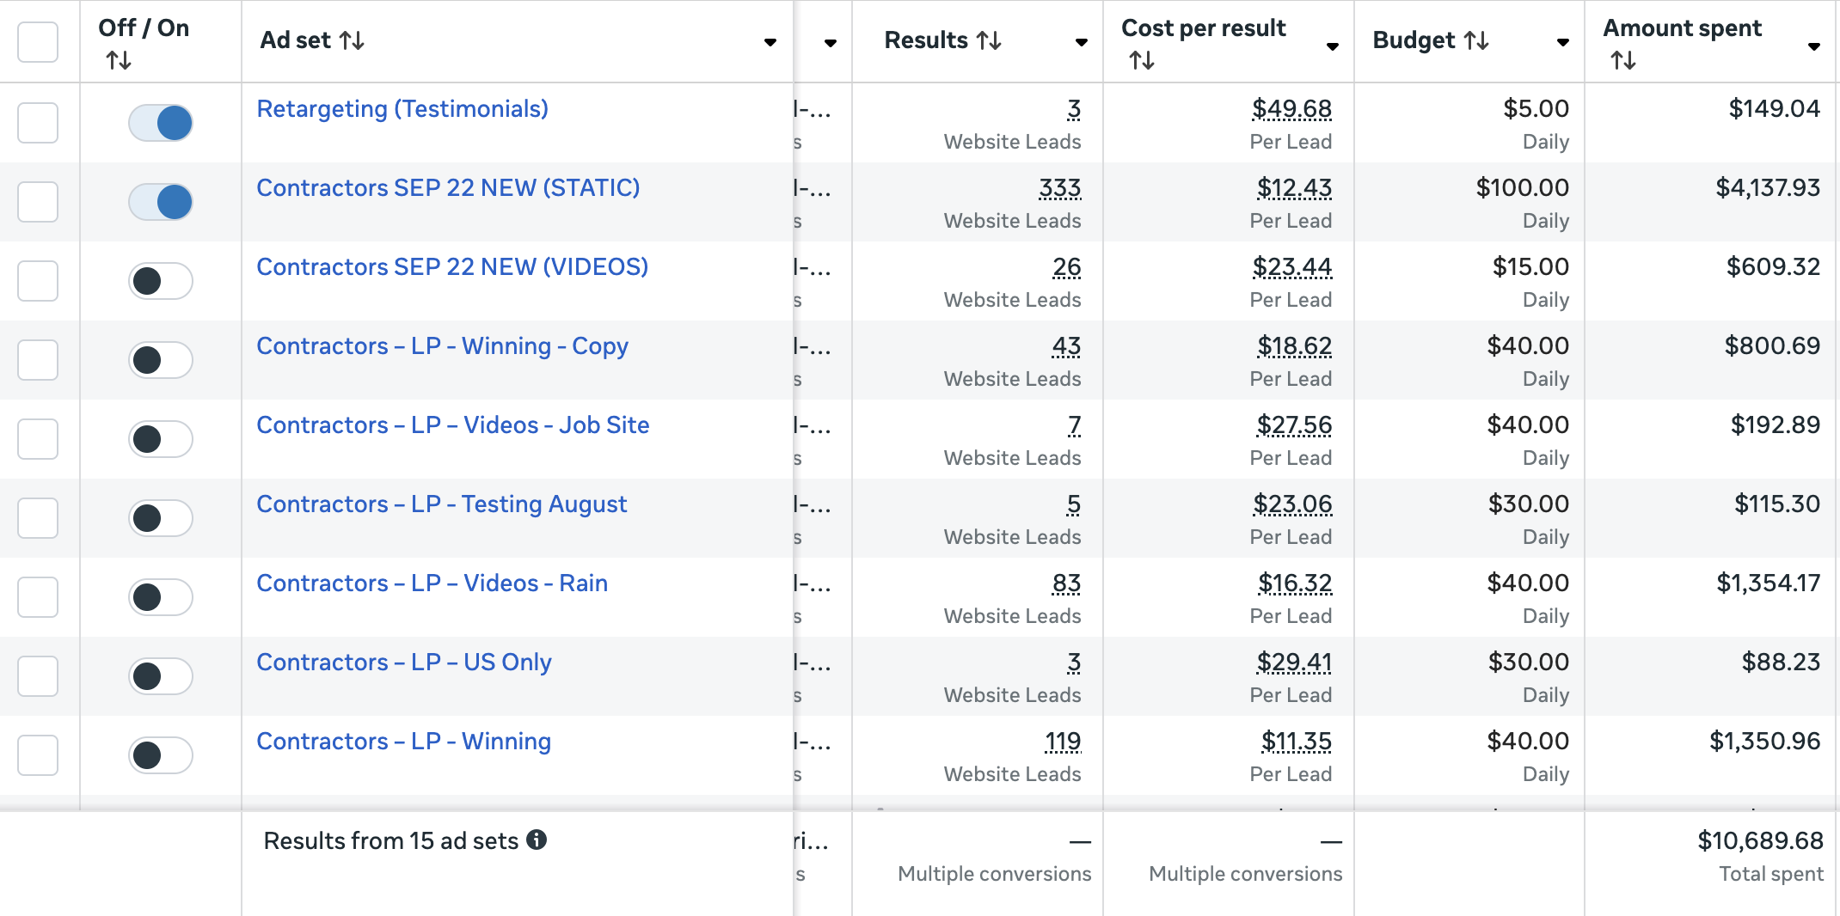Disable Contractors SEP 22 NEW (STATIC) toggle
Screen dimensions: 1840x916
click(x=161, y=202)
